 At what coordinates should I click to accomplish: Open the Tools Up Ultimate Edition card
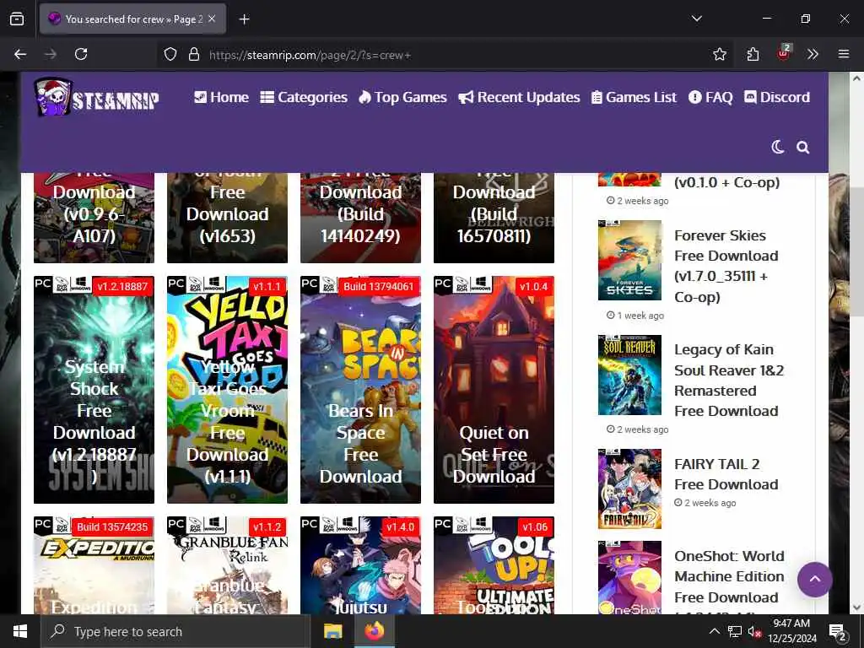[x=494, y=565]
